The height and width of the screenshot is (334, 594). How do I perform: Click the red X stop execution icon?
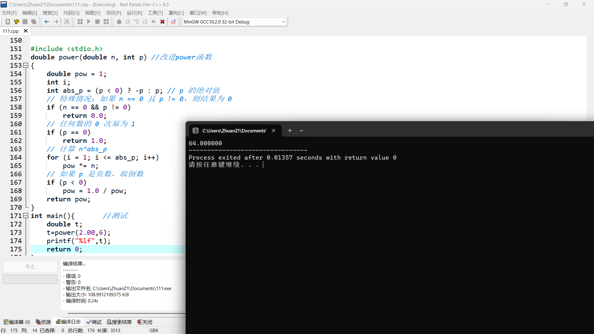[x=162, y=22]
